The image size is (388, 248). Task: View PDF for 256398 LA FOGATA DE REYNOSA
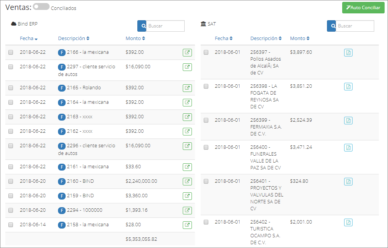point(348,86)
